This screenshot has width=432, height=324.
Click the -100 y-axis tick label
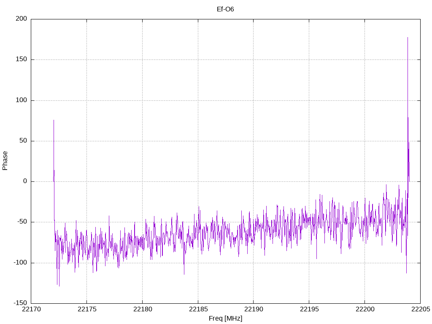point(19,263)
